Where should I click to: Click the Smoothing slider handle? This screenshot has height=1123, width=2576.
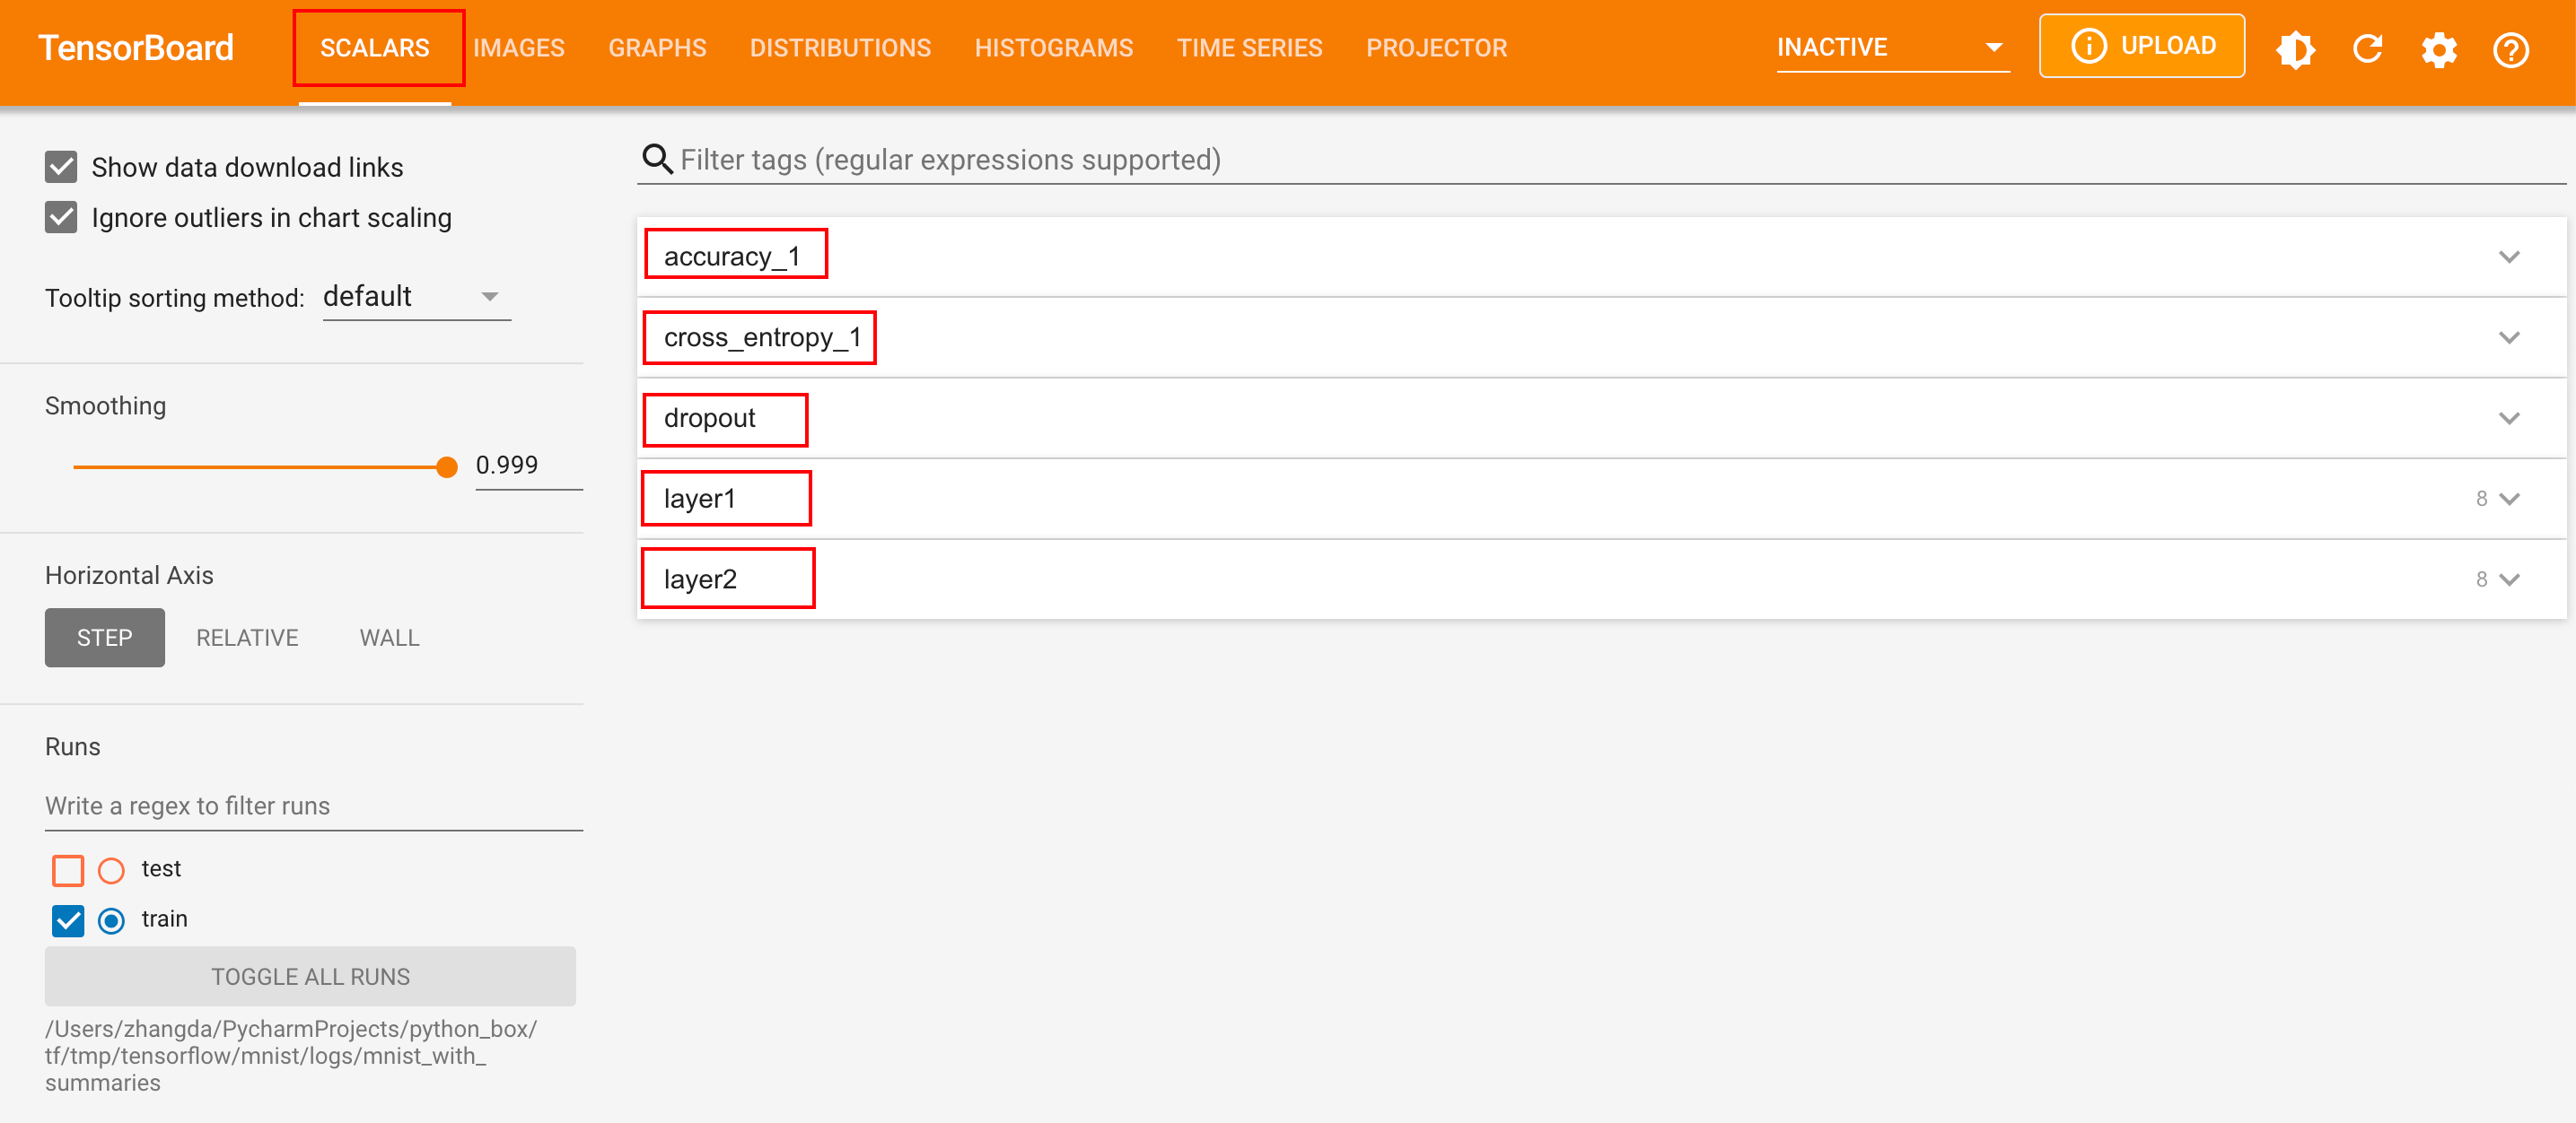(447, 466)
